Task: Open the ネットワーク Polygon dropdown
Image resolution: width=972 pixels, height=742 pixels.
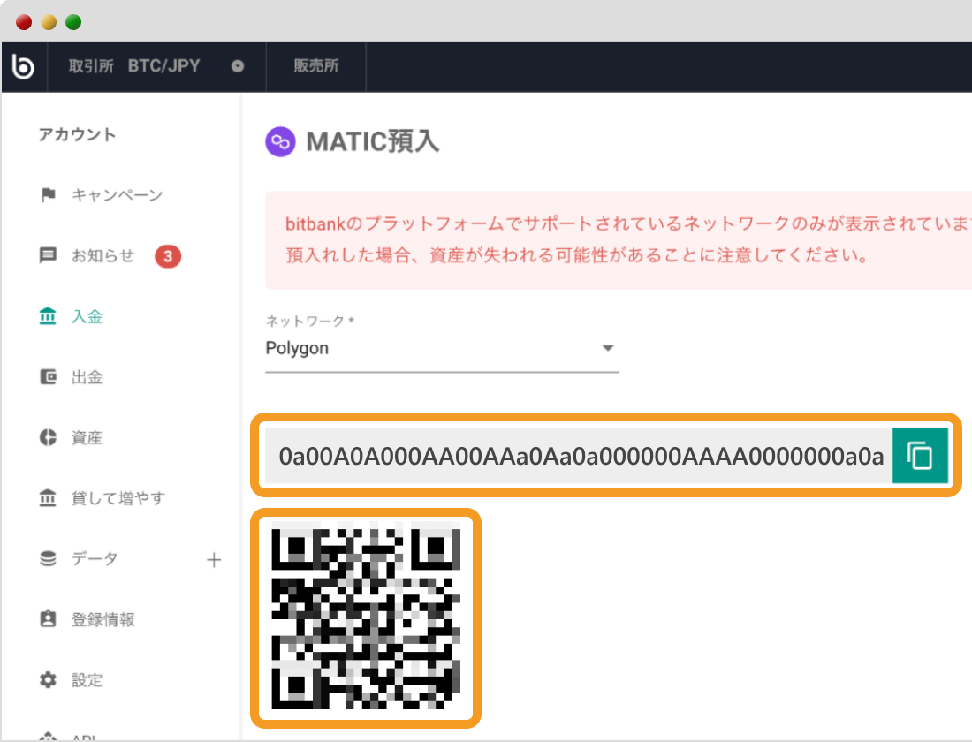Action: pos(442,348)
